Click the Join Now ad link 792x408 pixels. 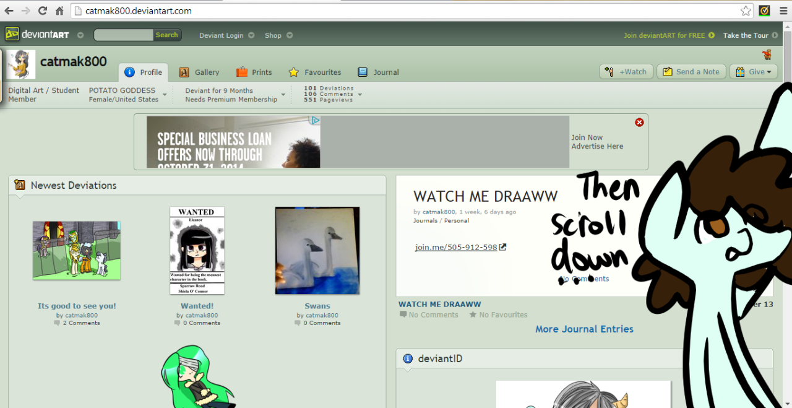(x=587, y=137)
